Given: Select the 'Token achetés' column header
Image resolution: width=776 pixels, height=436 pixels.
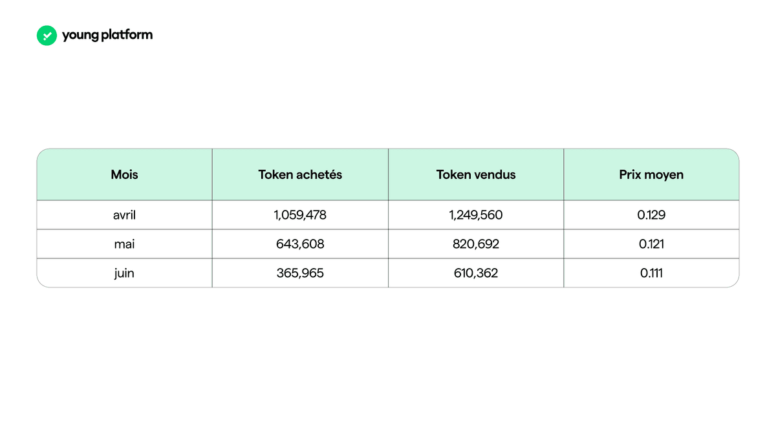Looking at the screenshot, I should pyautogui.click(x=300, y=174).
